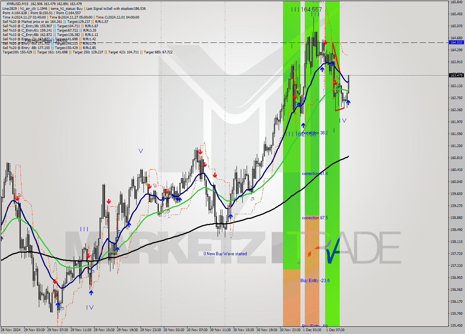Click the 165.070 price axis value
This screenshot has height=334, width=465.
coord(456,26)
